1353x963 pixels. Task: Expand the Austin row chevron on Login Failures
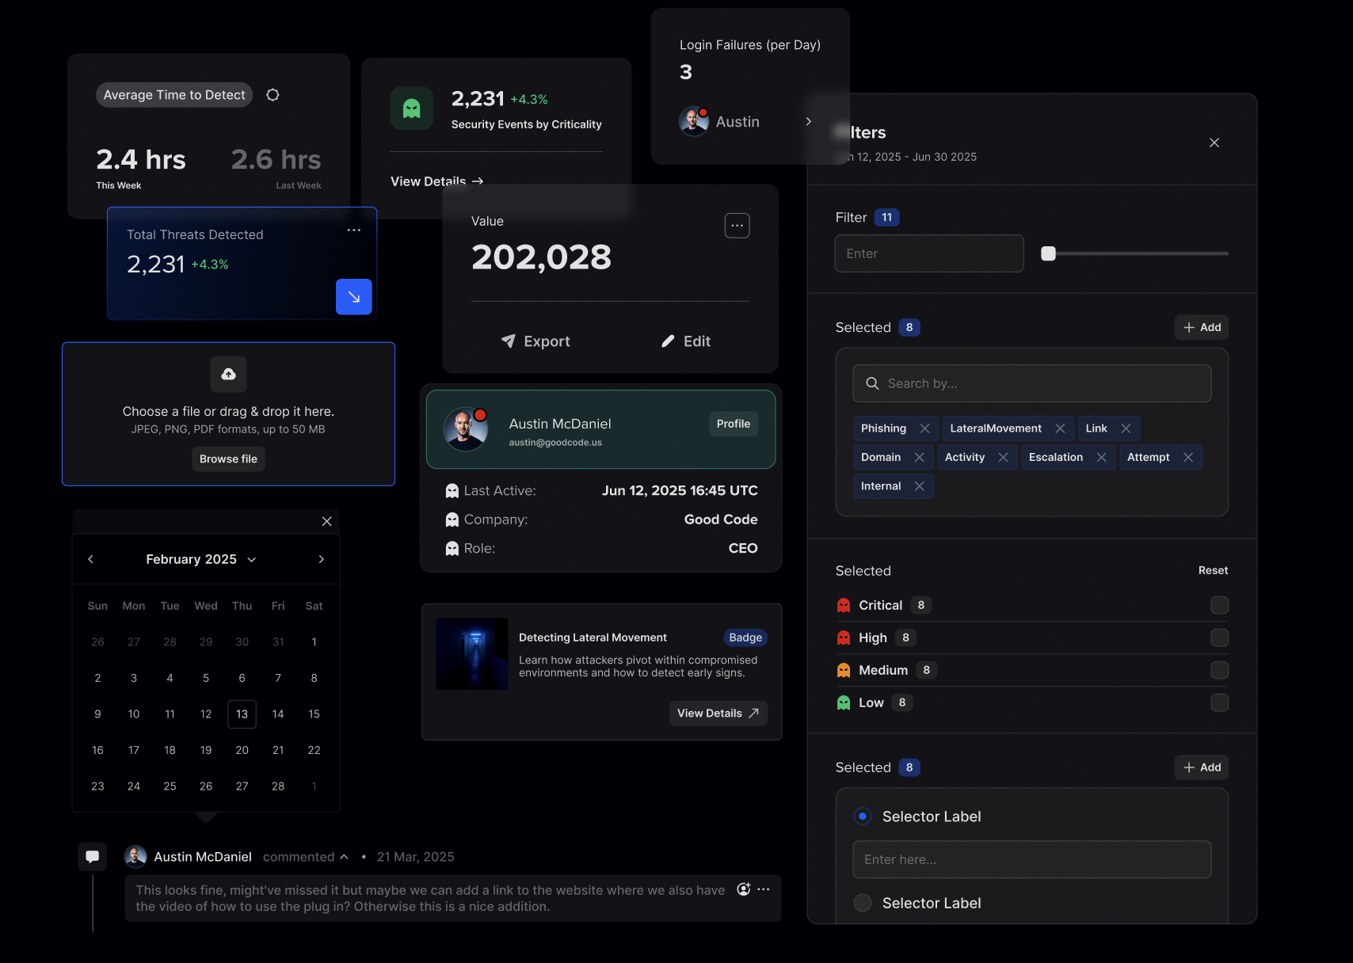tap(808, 121)
